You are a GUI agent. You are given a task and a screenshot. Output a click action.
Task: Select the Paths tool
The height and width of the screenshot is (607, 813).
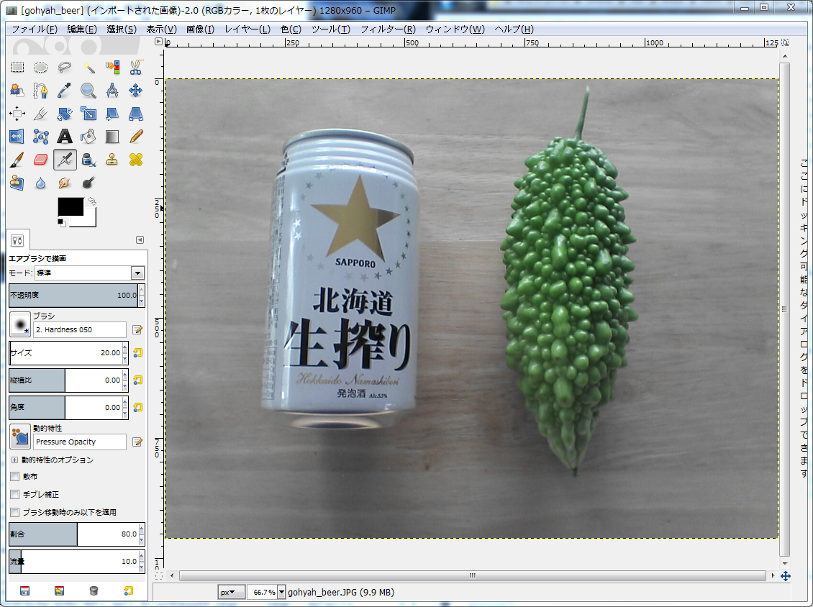pyautogui.click(x=40, y=91)
